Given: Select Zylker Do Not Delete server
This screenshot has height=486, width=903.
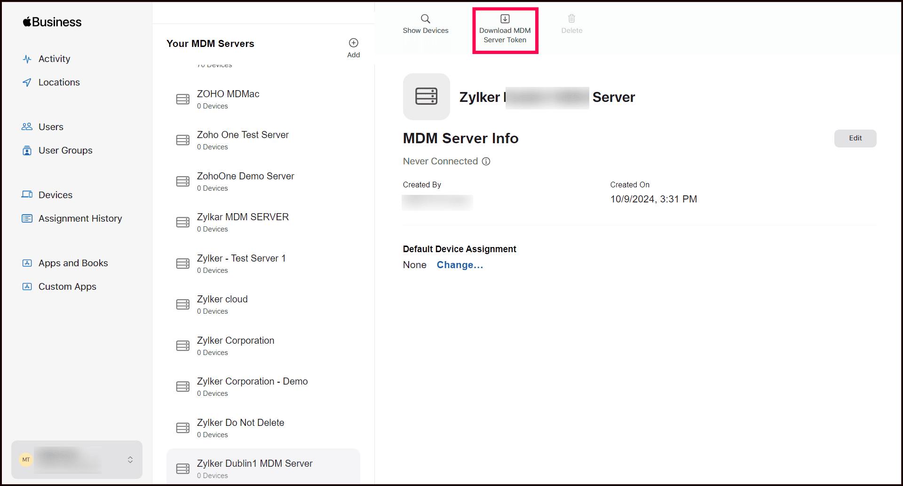Looking at the screenshot, I should point(240,428).
